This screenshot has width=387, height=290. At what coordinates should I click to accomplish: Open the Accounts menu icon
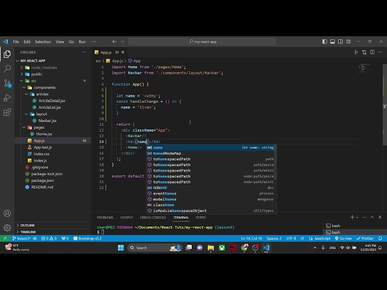(7, 213)
